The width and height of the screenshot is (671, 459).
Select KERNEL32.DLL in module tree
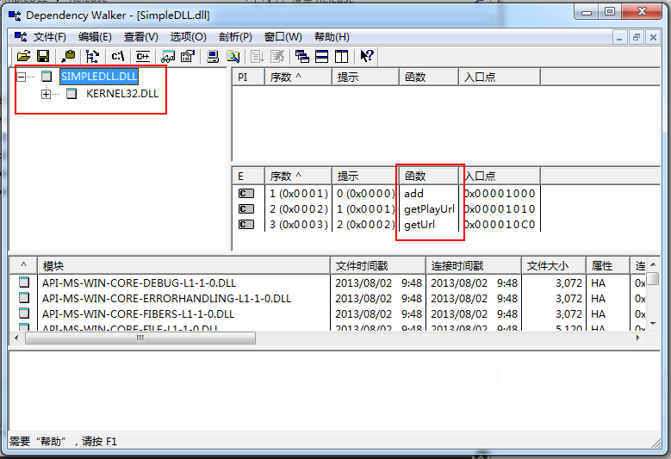click(122, 94)
